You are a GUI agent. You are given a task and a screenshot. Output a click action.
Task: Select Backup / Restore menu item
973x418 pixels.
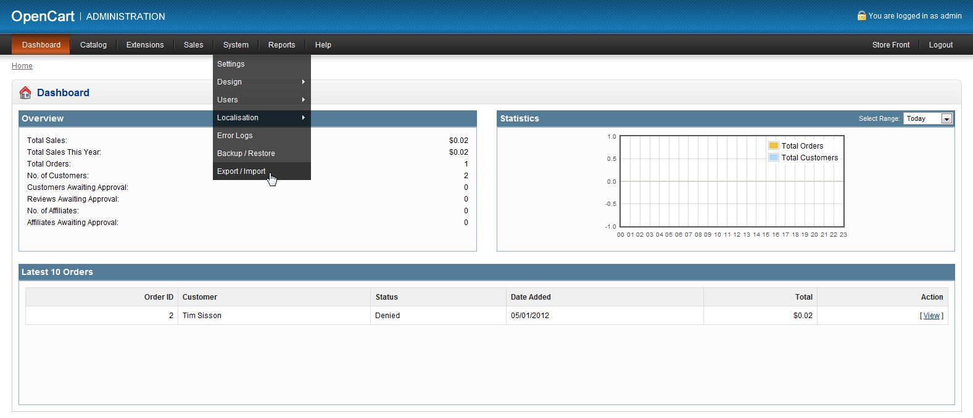pyautogui.click(x=246, y=154)
